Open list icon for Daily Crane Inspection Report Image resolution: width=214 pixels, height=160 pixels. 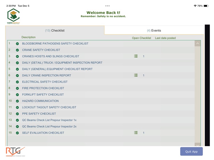pyautogui.click(x=136, y=75)
